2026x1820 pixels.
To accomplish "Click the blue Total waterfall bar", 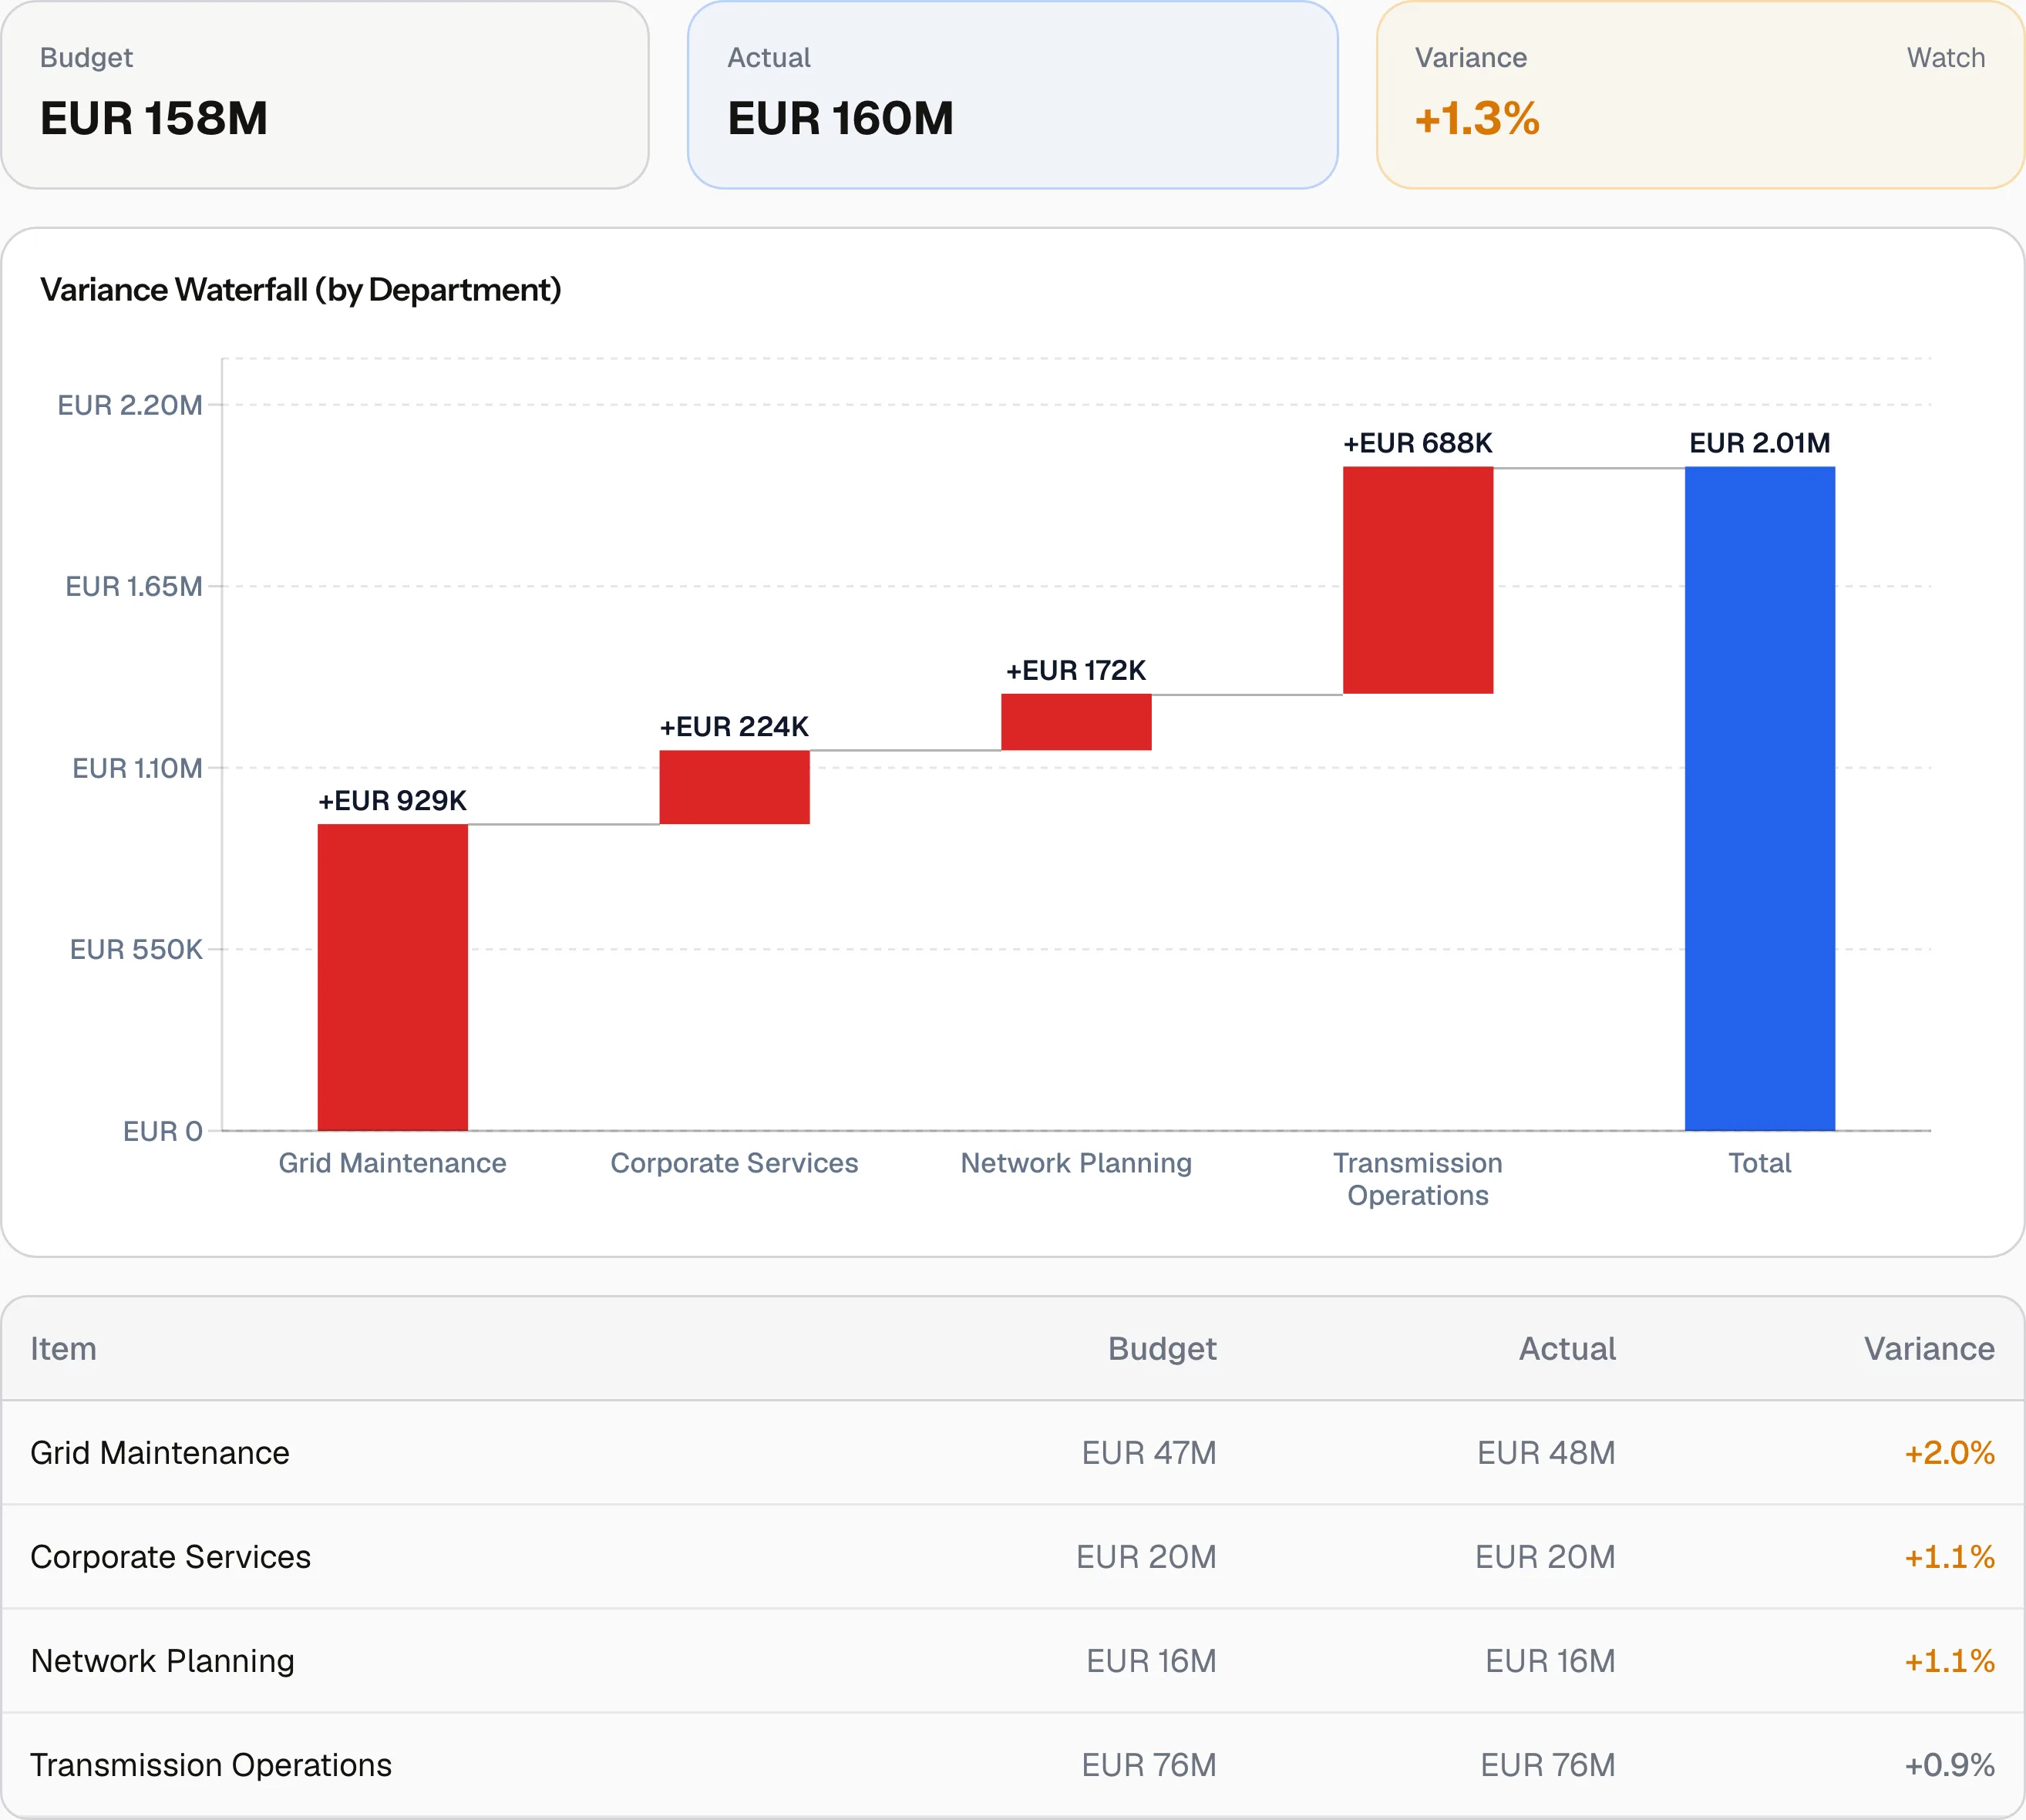I will [1760, 799].
